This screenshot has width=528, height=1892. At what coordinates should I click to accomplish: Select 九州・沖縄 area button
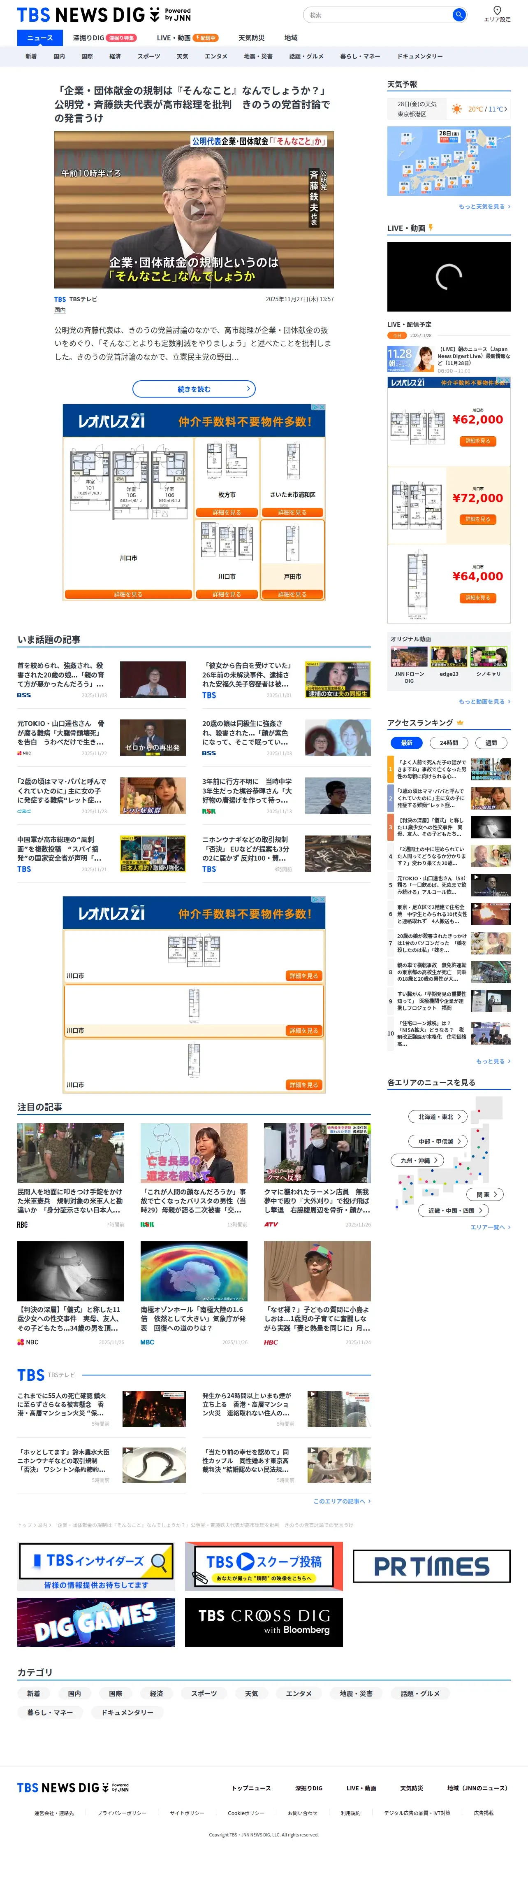[x=417, y=1160]
